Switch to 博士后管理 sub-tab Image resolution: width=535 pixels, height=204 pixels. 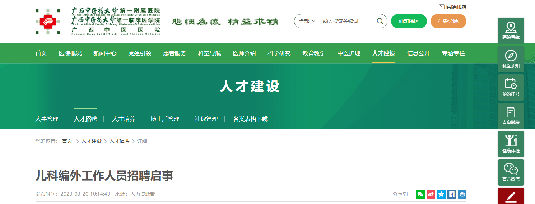[x=165, y=119]
